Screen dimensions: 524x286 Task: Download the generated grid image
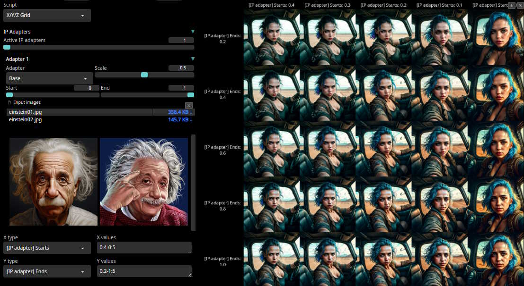point(511,5)
